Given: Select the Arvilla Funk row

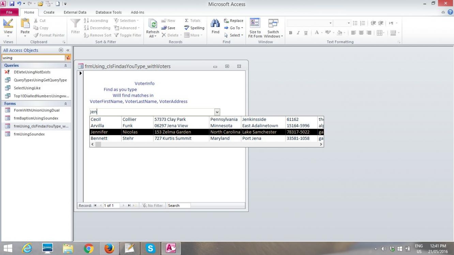Looking at the screenshot, I should 207,126.
